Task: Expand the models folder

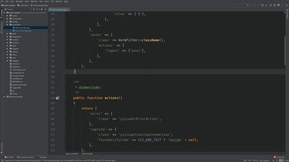Action: (7, 40)
